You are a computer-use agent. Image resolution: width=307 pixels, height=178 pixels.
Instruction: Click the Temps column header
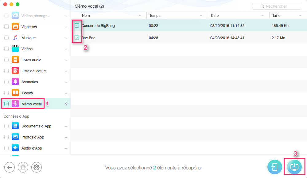pos(177,15)
